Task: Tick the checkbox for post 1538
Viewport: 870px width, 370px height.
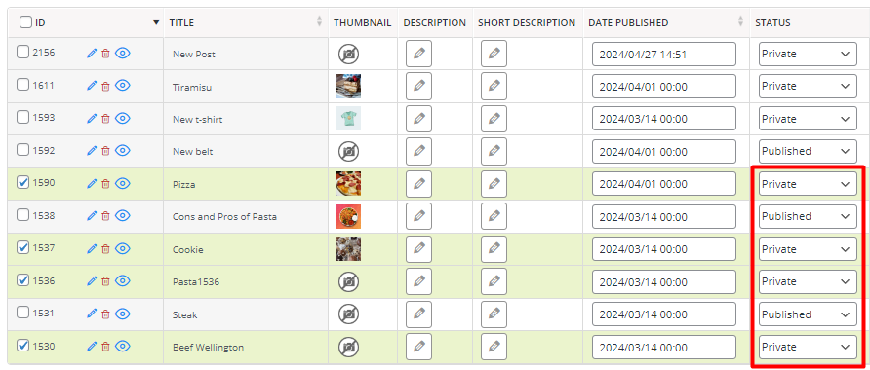Action: pos(22,215)
